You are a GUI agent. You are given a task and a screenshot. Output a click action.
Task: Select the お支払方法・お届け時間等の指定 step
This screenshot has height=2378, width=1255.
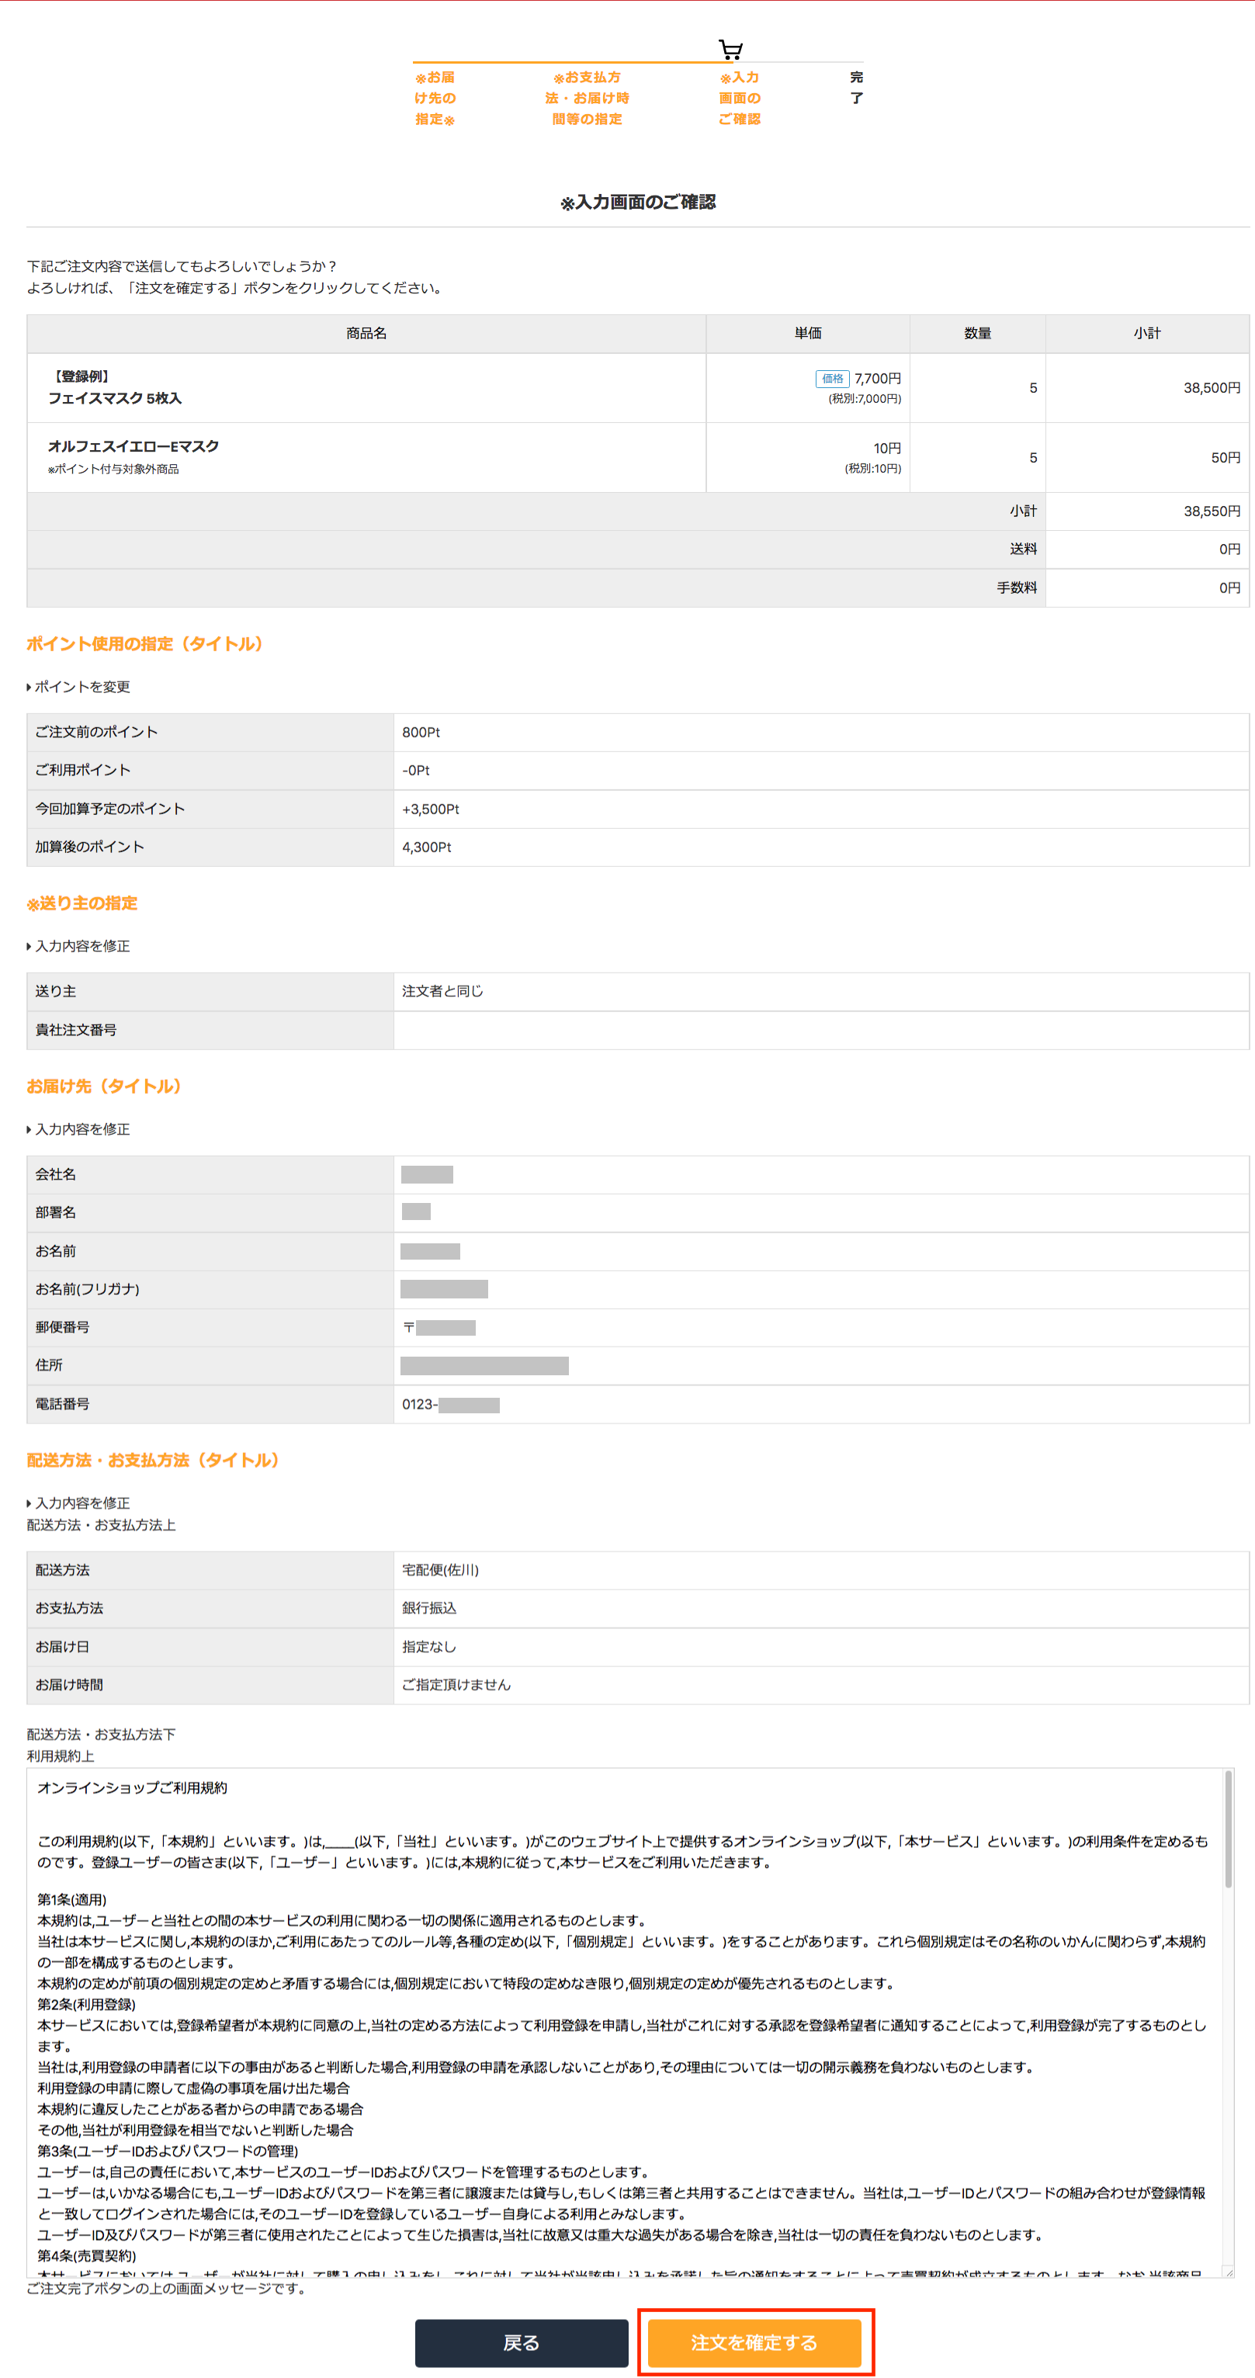tap(587, 98)
